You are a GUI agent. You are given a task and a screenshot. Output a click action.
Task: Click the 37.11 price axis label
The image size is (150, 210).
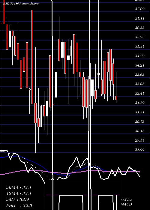tap(140, 18)
